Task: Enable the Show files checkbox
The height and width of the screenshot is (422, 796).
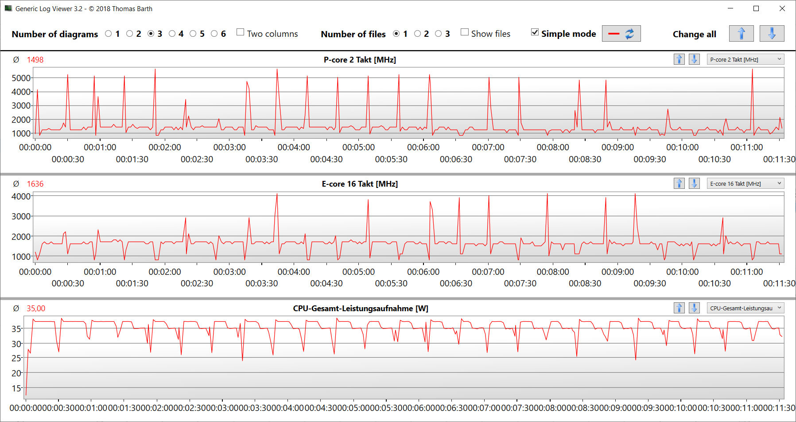Action: [465, 32]
